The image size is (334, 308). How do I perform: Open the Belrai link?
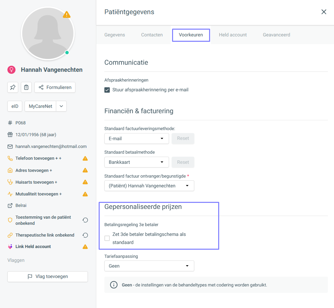coord(21,206)
